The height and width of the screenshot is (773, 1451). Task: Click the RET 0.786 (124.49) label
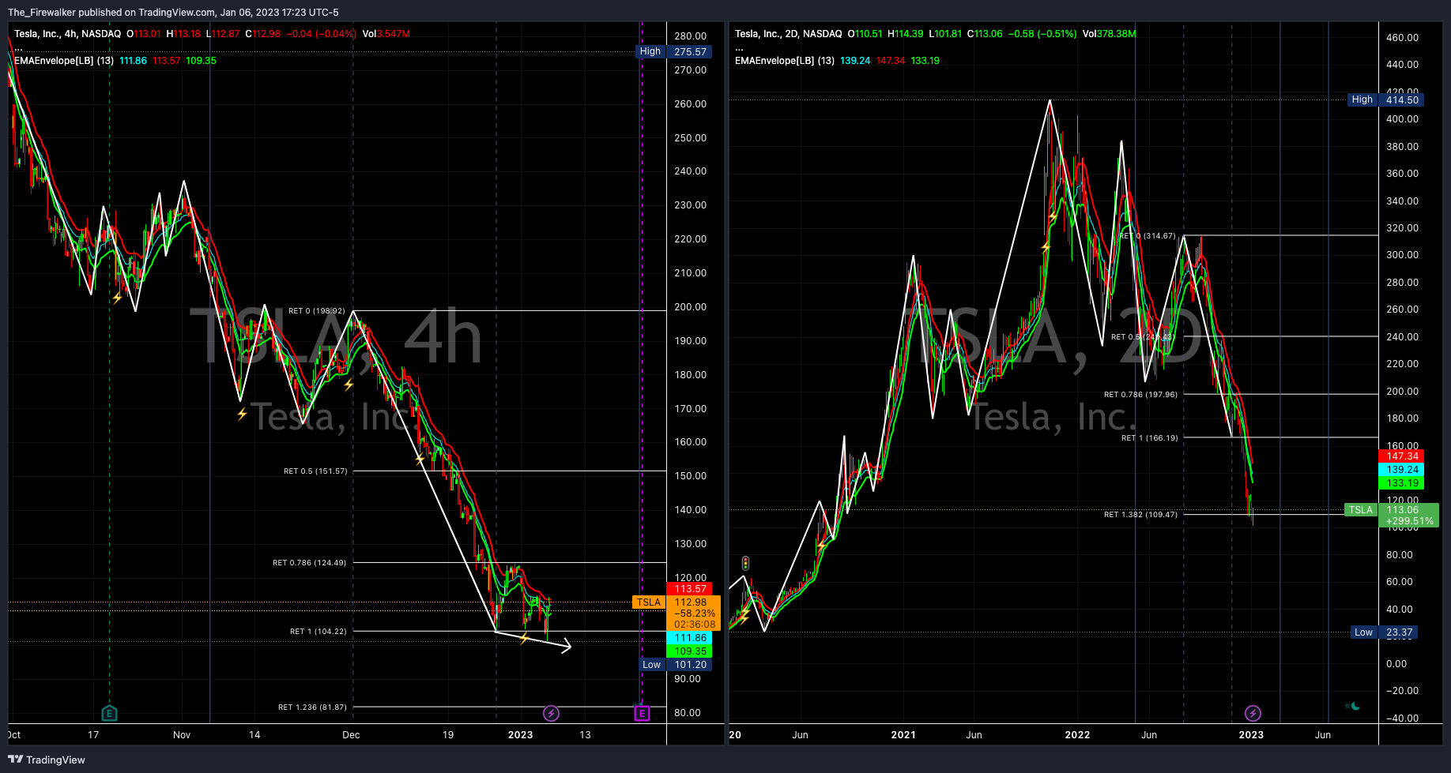pyautogui.click(x=309, y=563)
